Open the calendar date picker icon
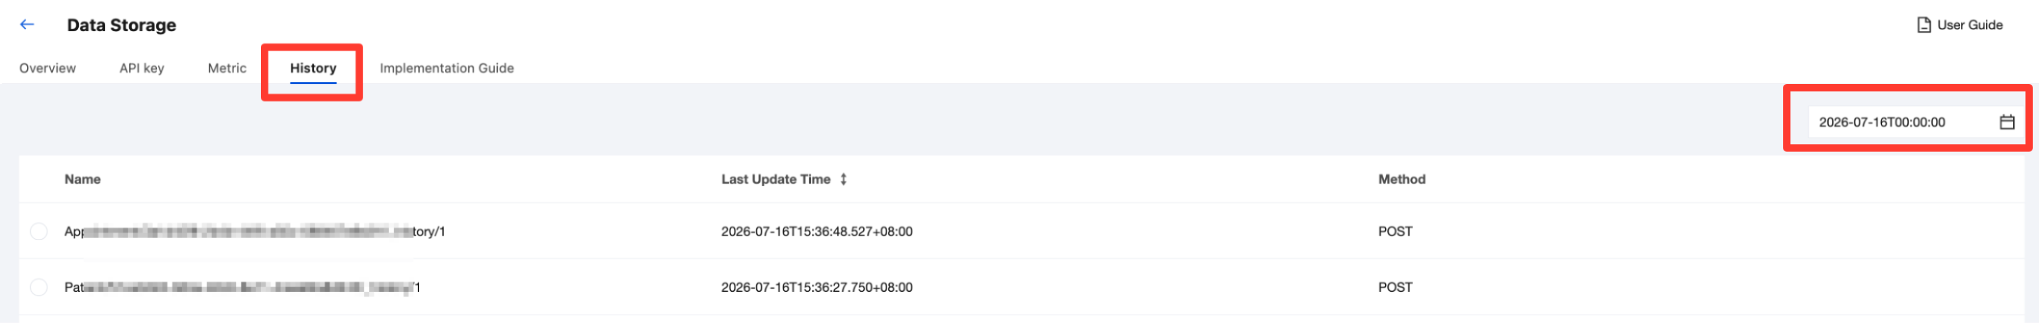The width and height of the screenshot is (2039, 323). pyautogui.click(x=2007, y=122)
